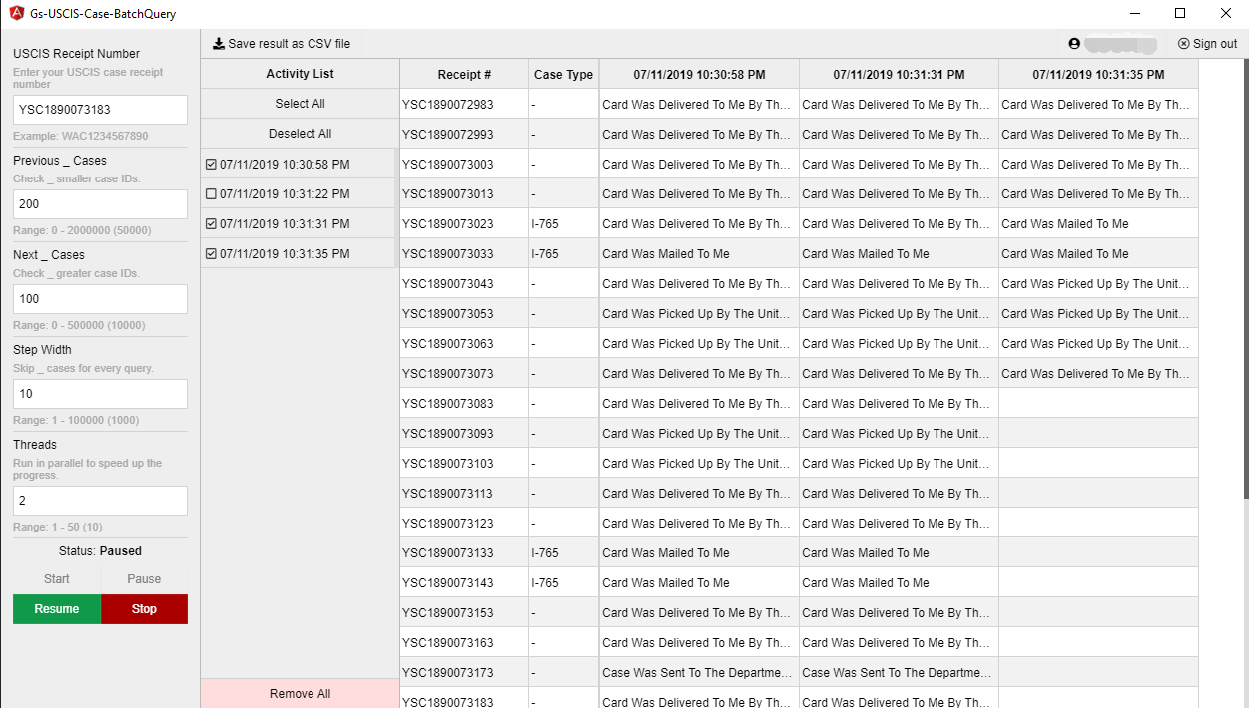Select receipt cell YSC1890073103

pyautogui.click(x=464, y=464)
